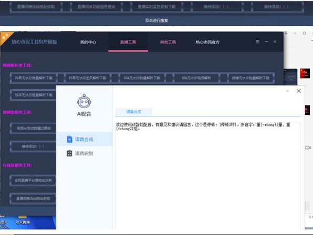Viewport: 313px width, 235px height.
Task: Open the 我的中心 tab
Action: tap(88, 42)
